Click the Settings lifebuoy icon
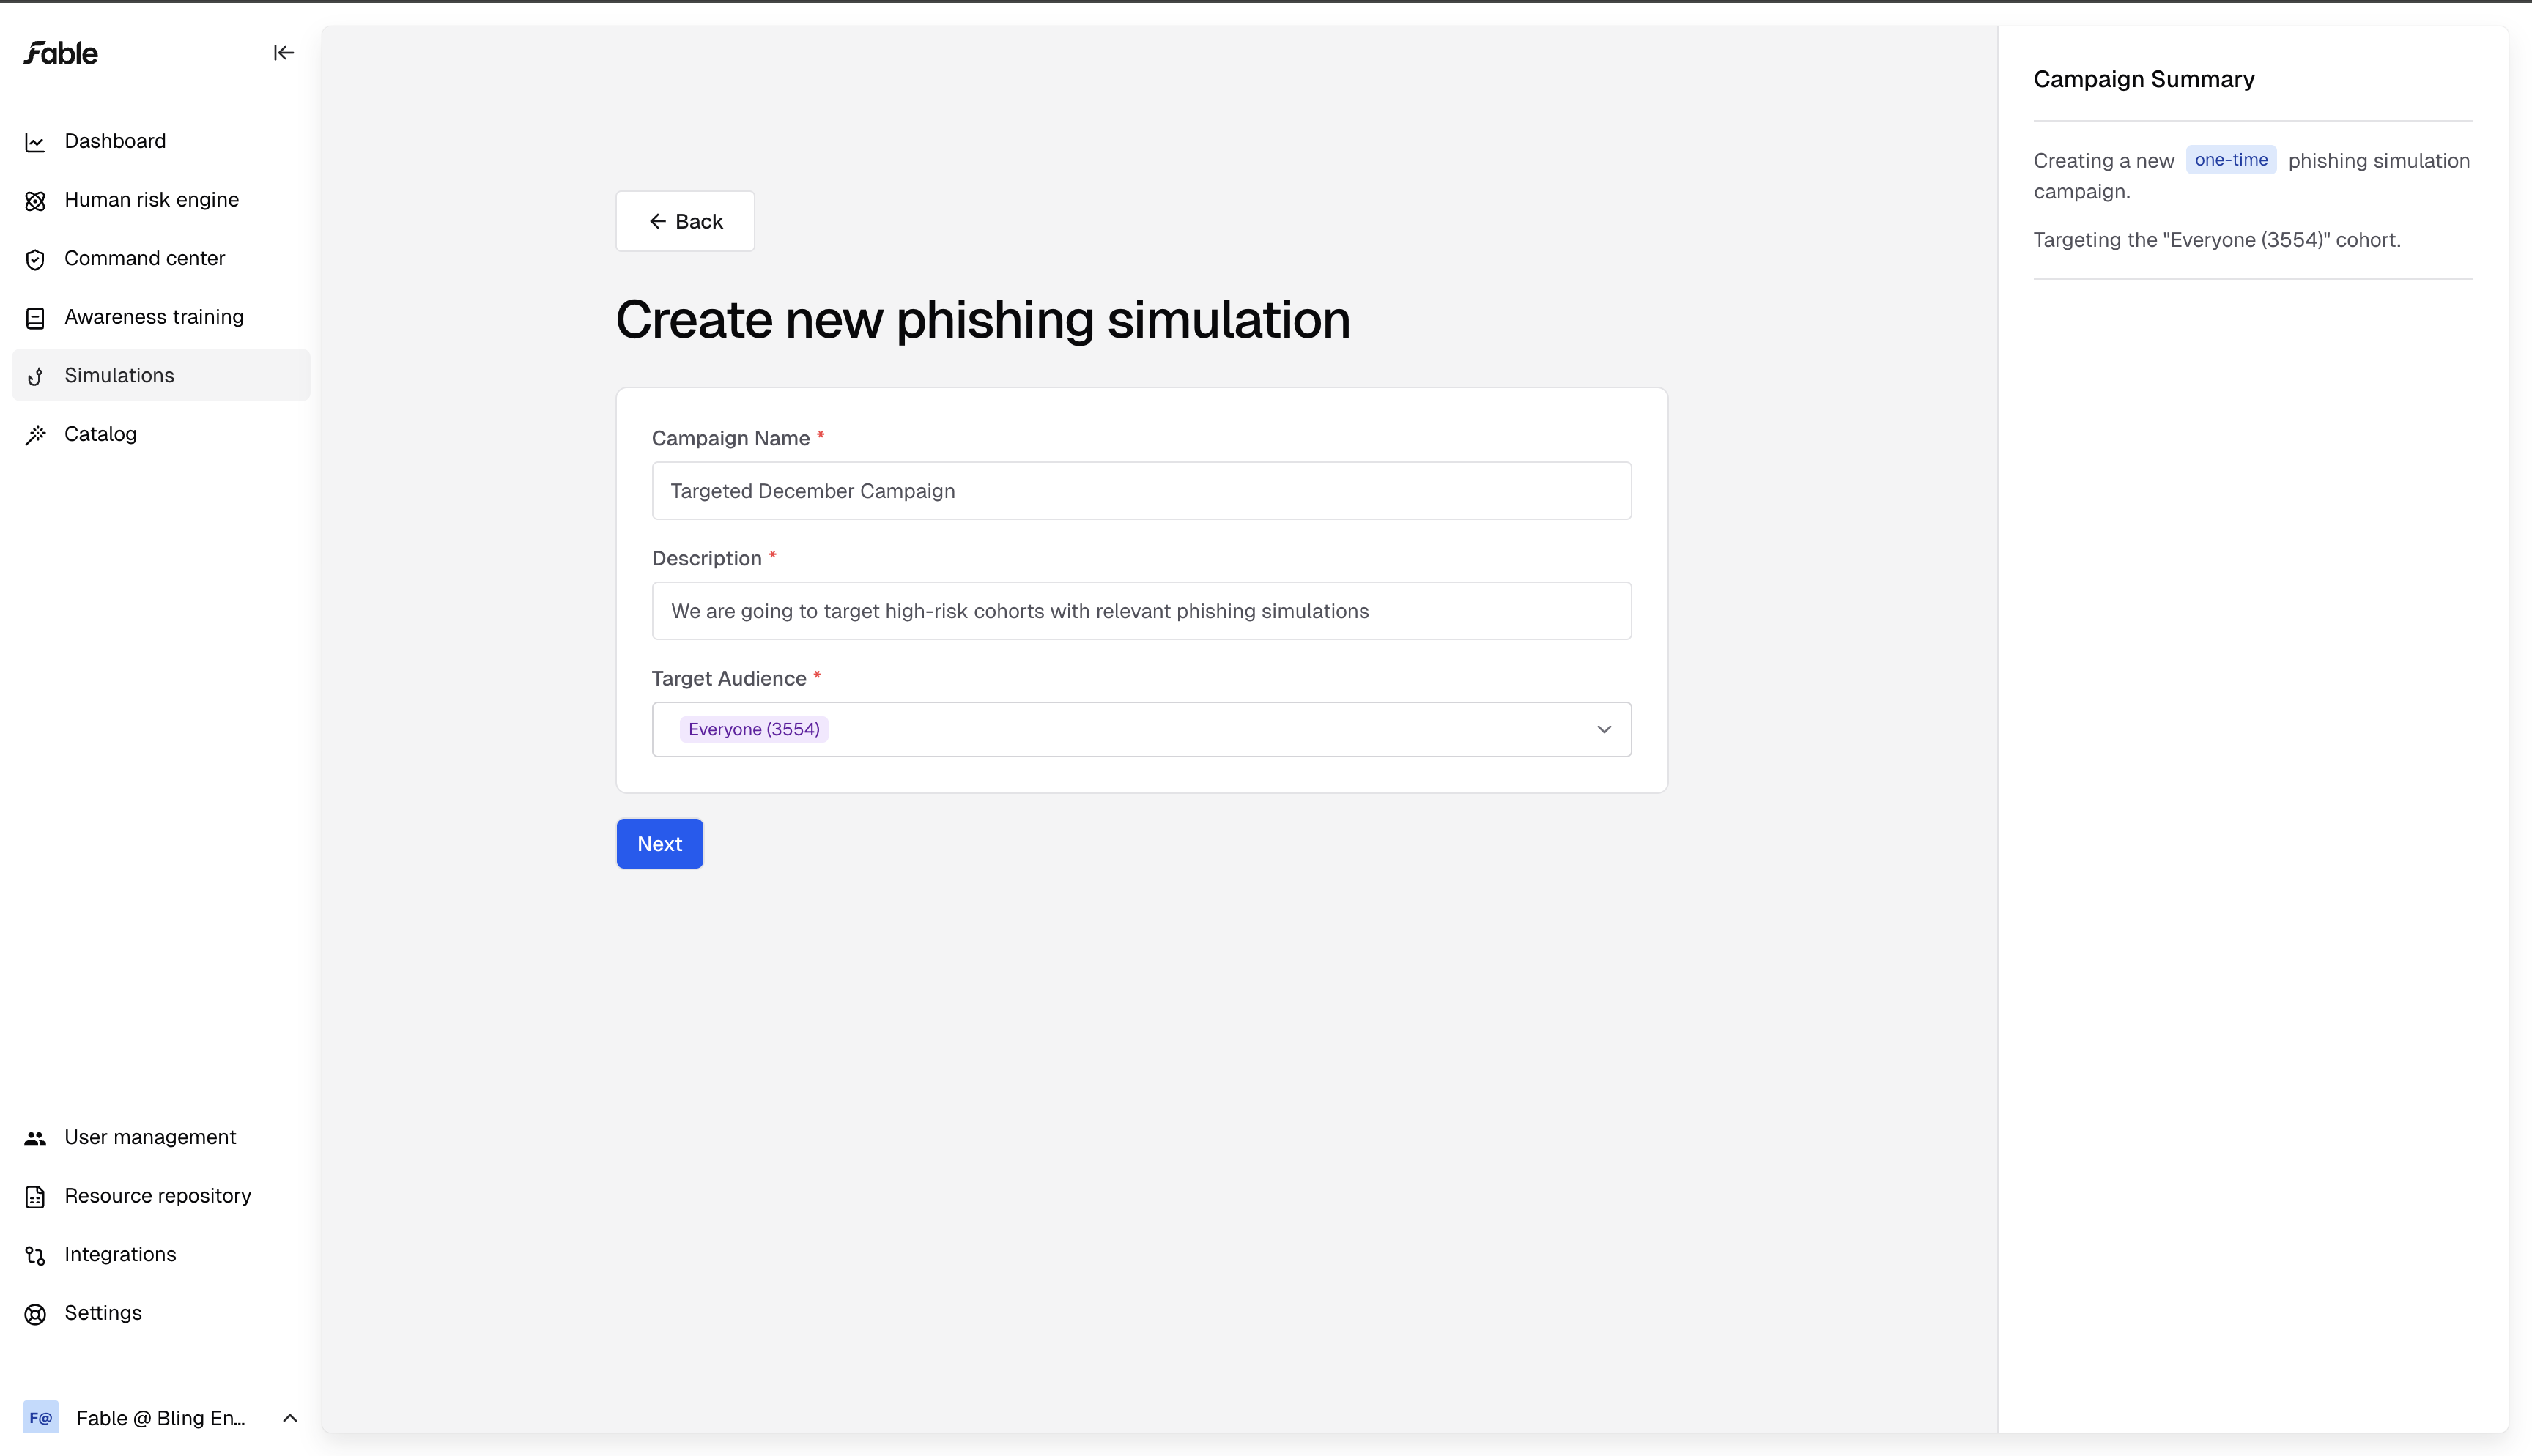This screenshot has height=1456, width=2532. tap(35, 1314)
